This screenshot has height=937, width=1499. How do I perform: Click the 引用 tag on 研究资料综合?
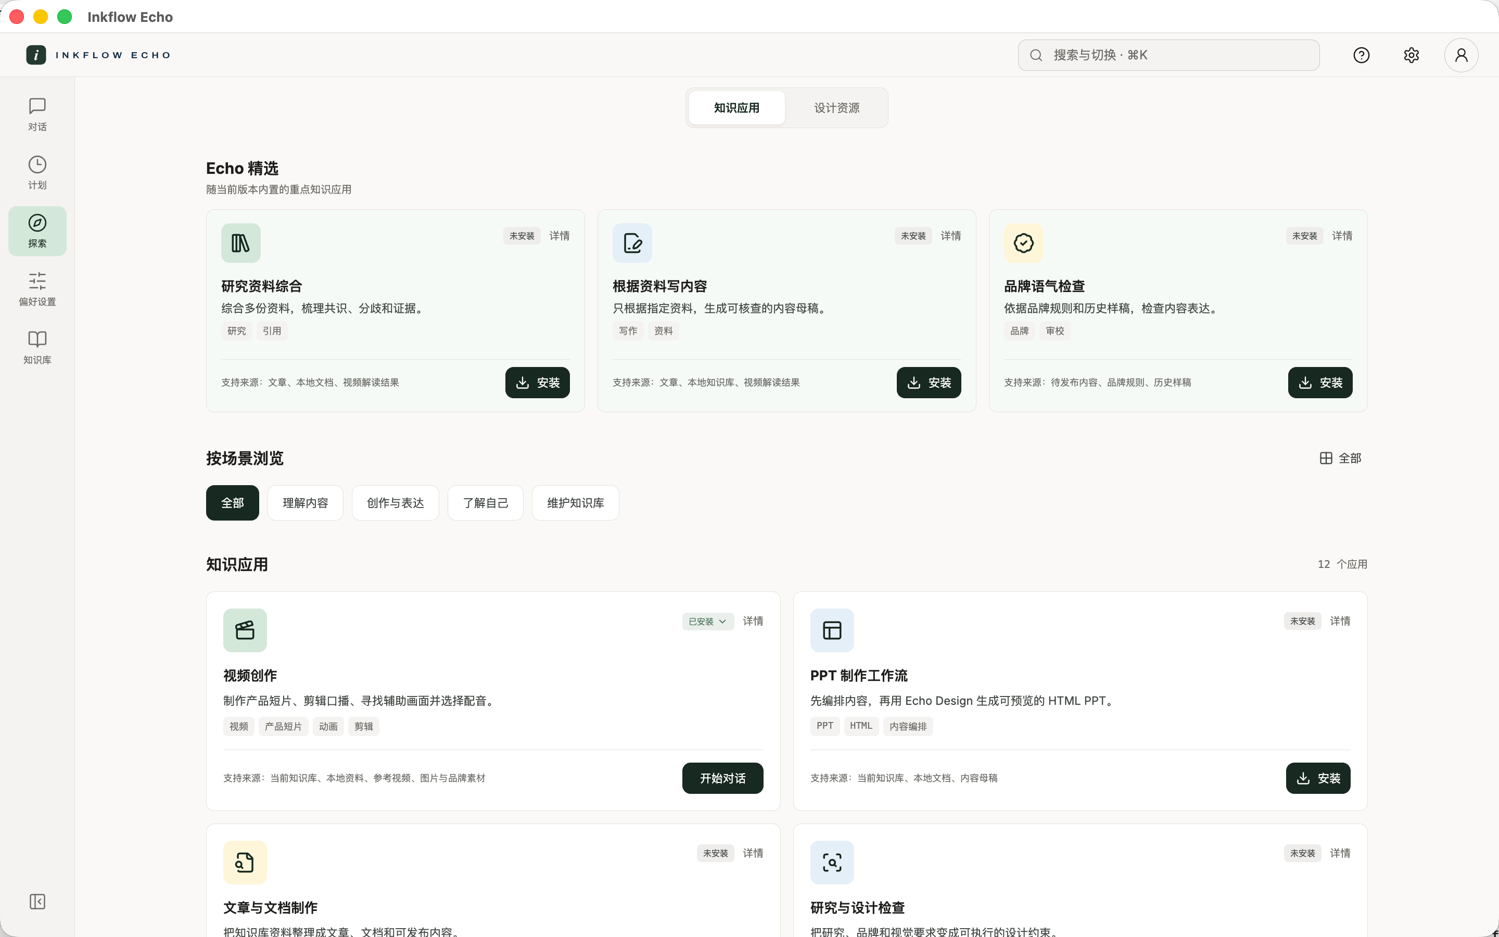tap(271, 331)
